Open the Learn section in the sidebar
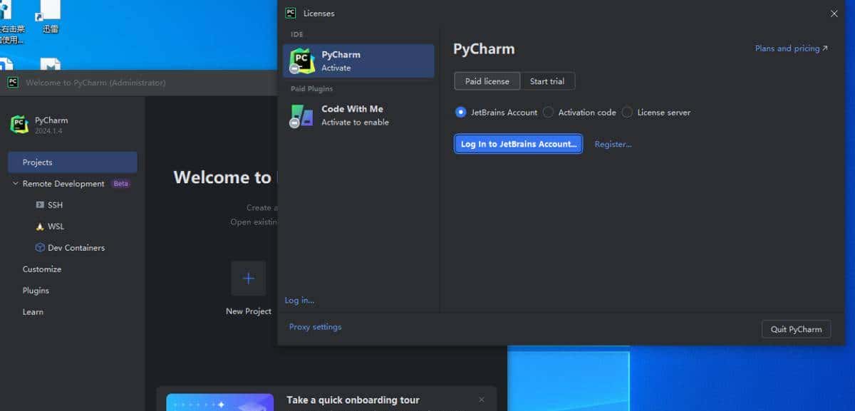 click(x=33, y=311)
